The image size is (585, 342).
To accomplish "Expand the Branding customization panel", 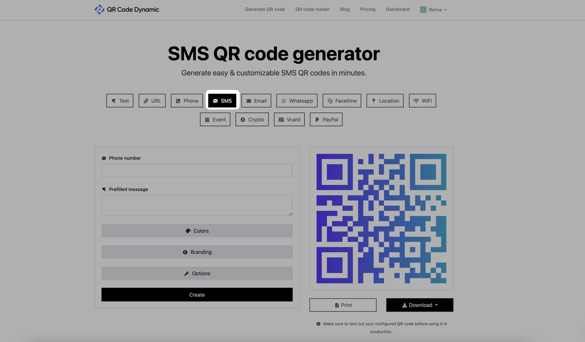I will 197,252.
